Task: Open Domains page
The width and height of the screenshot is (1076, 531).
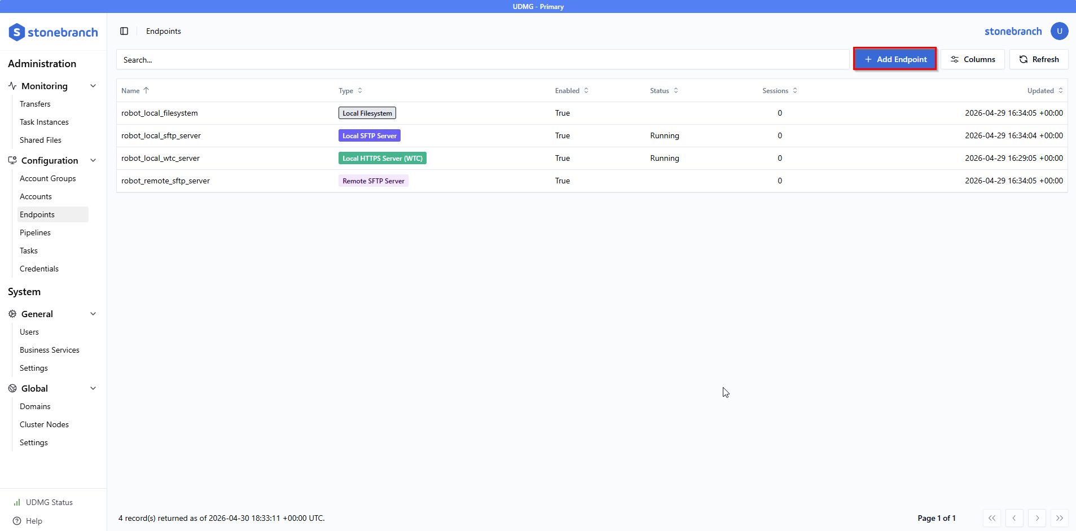Action: [x=35, y=406]
